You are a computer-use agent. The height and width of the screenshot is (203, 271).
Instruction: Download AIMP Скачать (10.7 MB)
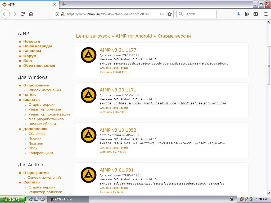114,112
